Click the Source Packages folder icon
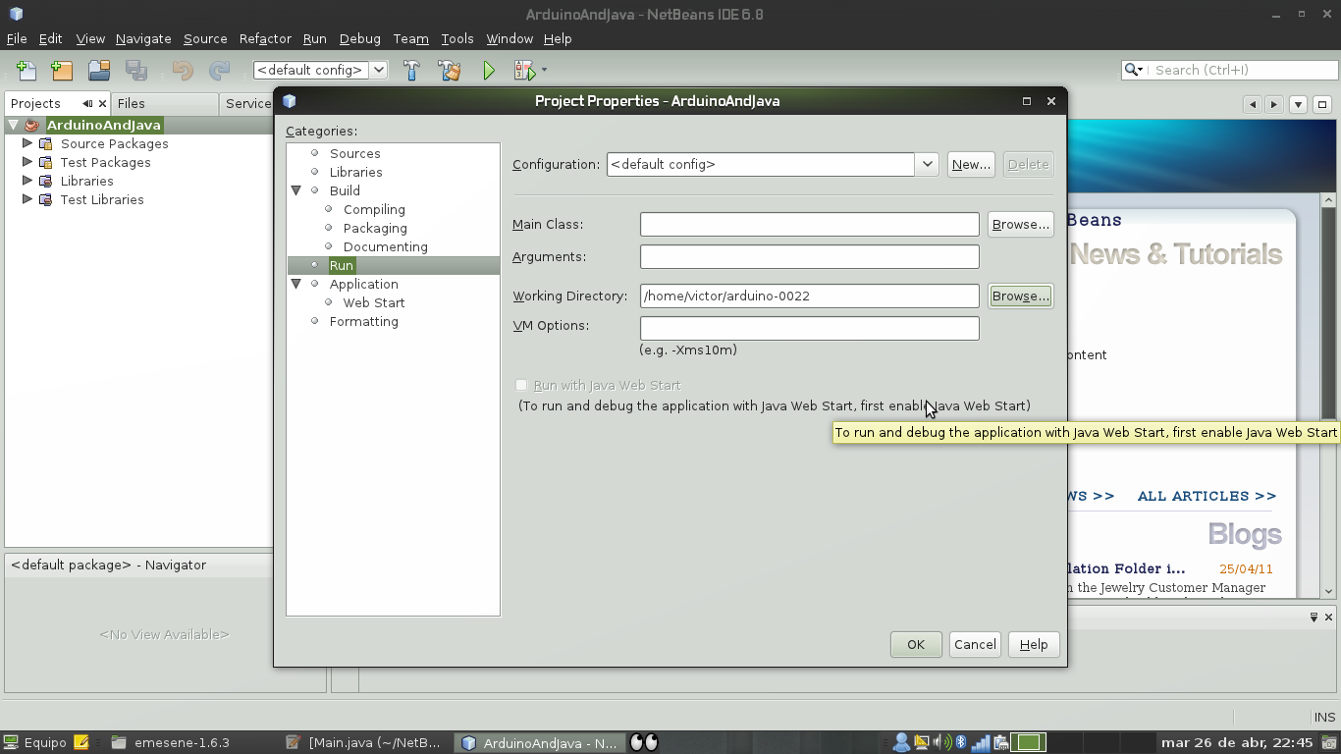Image resolution: width=1341 pixels, height=754 pixels. point(45,143)
